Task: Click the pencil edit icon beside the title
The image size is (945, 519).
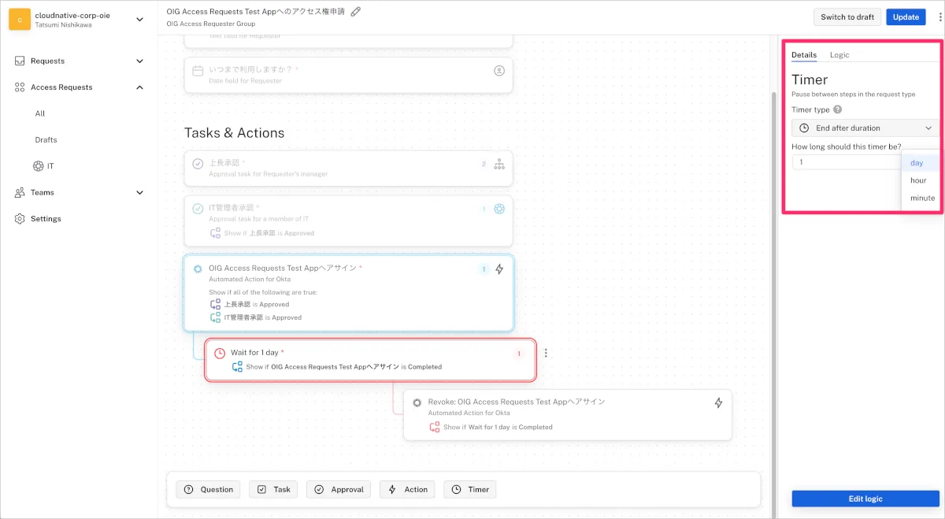Action: (x=356, y=12)
